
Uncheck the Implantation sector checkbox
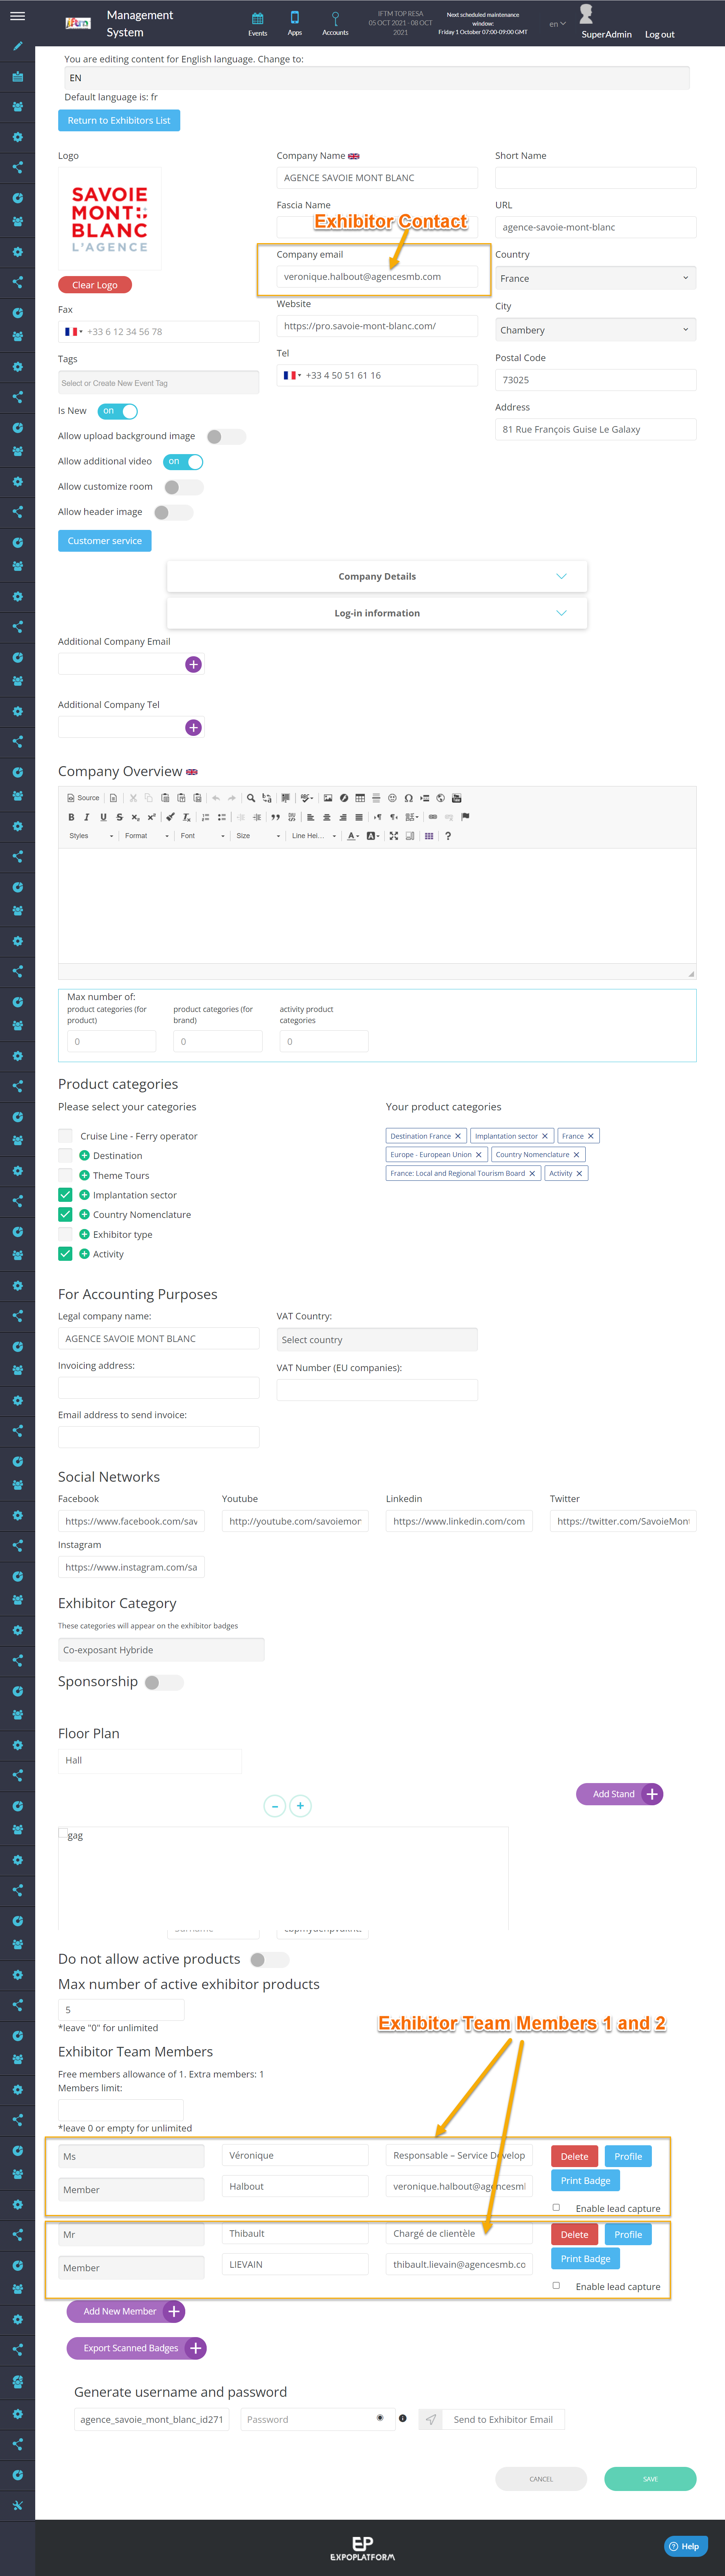point(65,1195)
